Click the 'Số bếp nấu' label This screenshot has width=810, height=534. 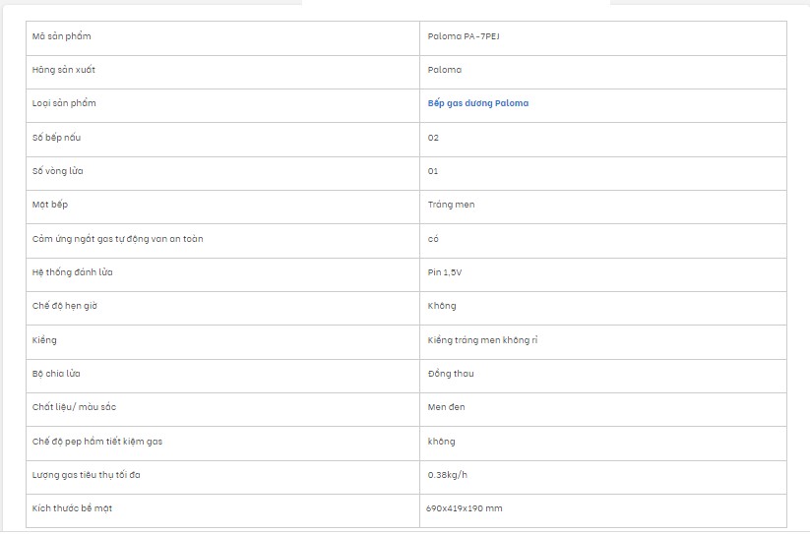(56, 138)
